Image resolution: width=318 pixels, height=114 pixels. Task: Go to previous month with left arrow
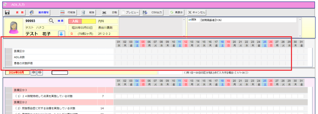point(33,72)
